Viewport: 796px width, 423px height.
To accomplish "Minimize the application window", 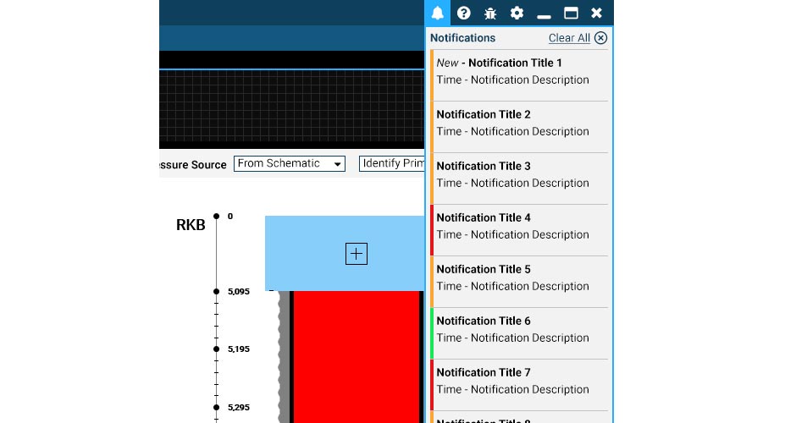I will pos(544,13).
